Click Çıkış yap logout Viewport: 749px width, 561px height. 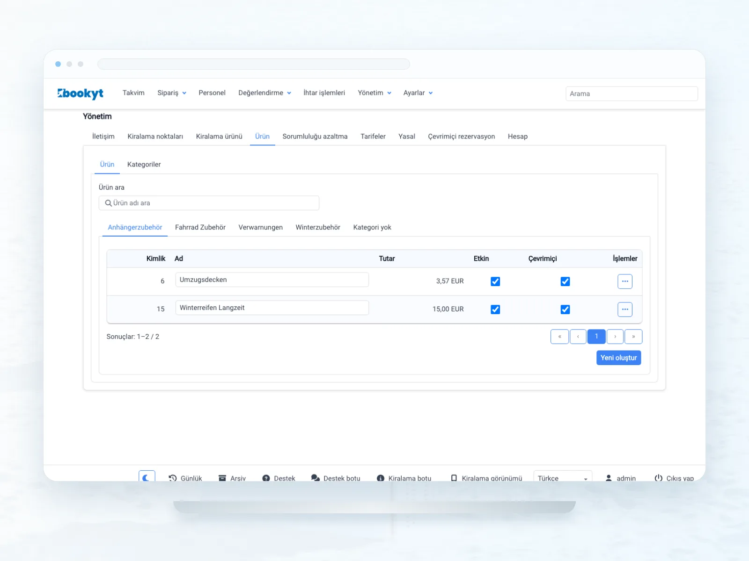(x=674, y=478)
